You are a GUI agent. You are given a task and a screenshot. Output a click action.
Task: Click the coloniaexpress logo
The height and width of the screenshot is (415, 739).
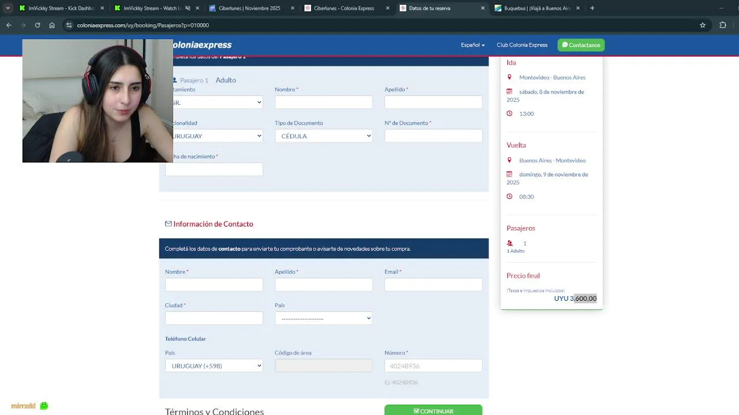[x=202, y=45]
